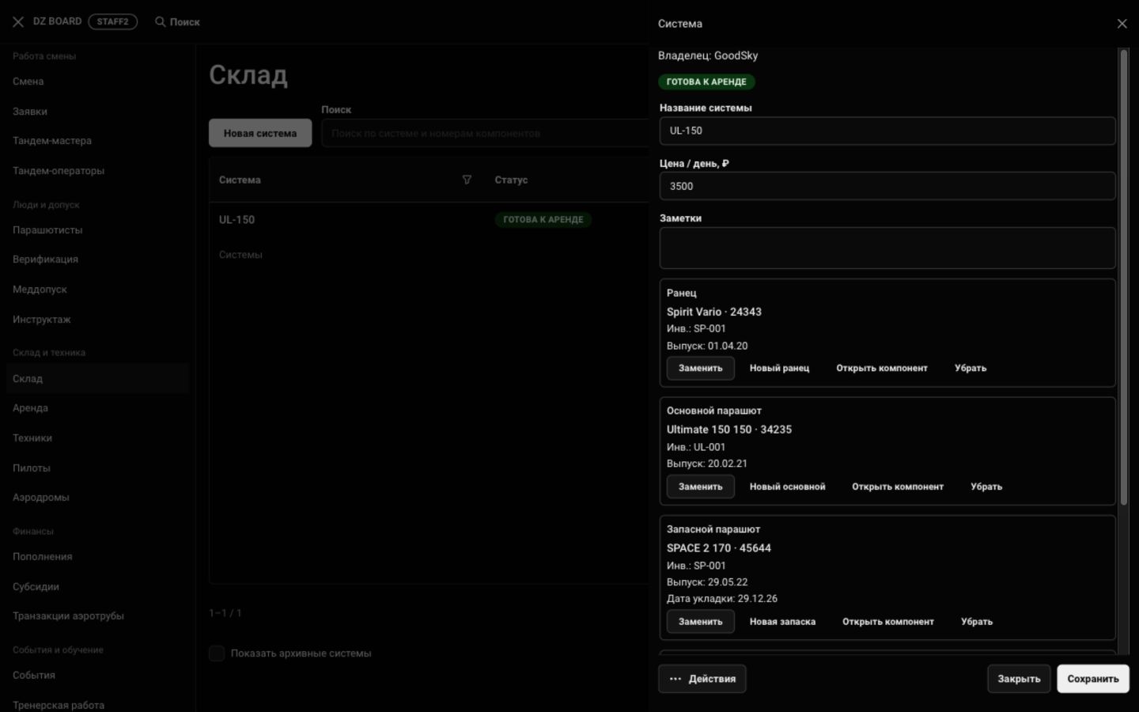Open События in sidebar

34,676
